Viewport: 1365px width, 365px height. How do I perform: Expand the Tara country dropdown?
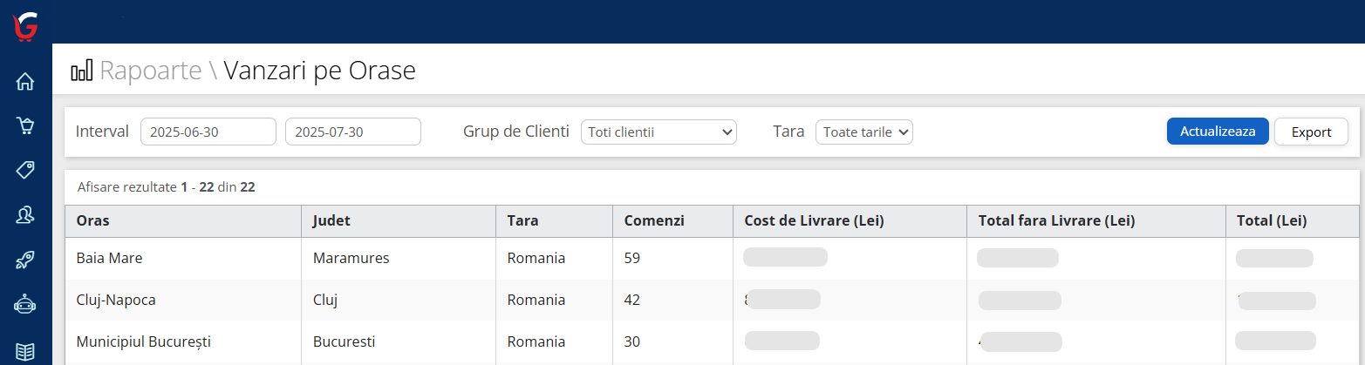(863, 132)
